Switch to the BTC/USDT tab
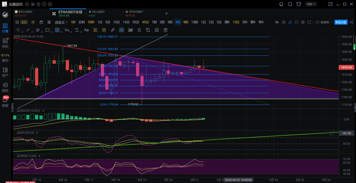The width and height of the screenshot is (356, 183). [x=31, y=13]
